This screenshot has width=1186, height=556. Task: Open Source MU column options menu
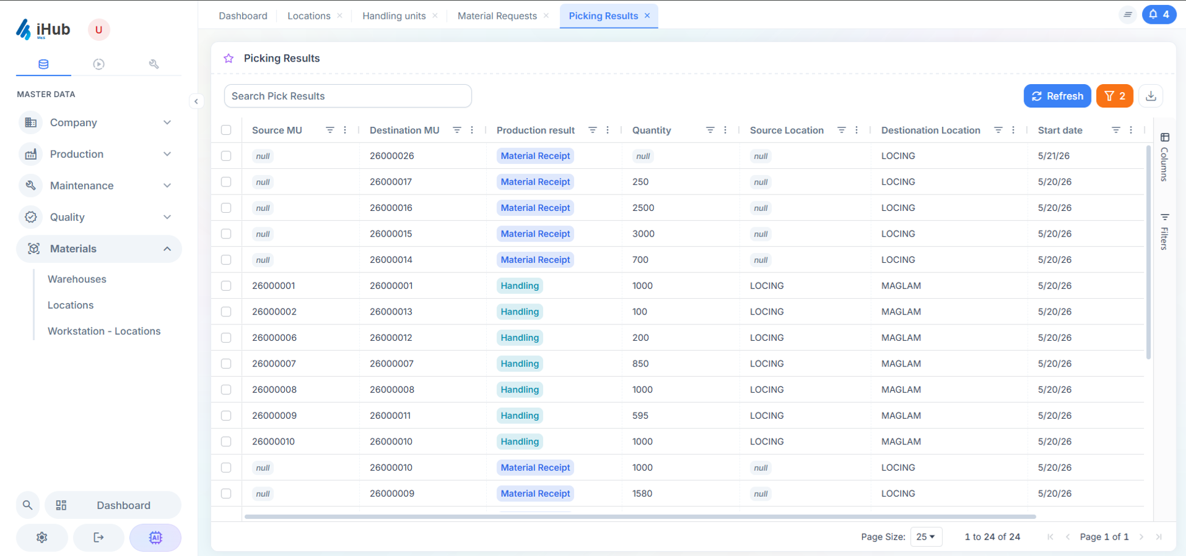(x=345, y=130)
